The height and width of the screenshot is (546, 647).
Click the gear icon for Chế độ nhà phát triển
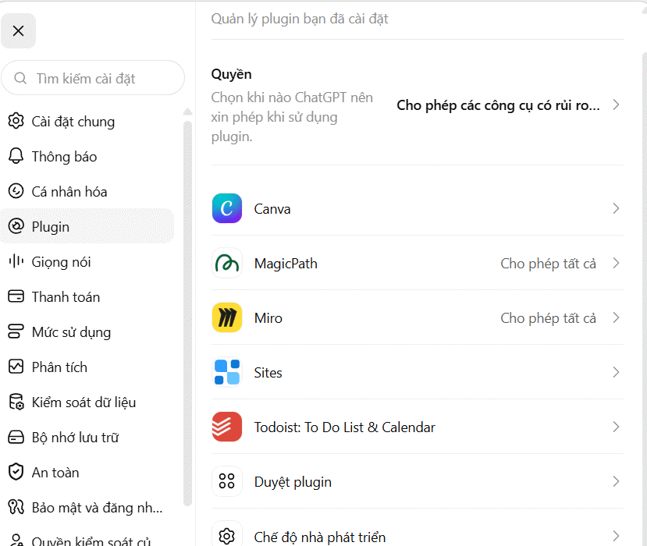click(x=227, y=536)
